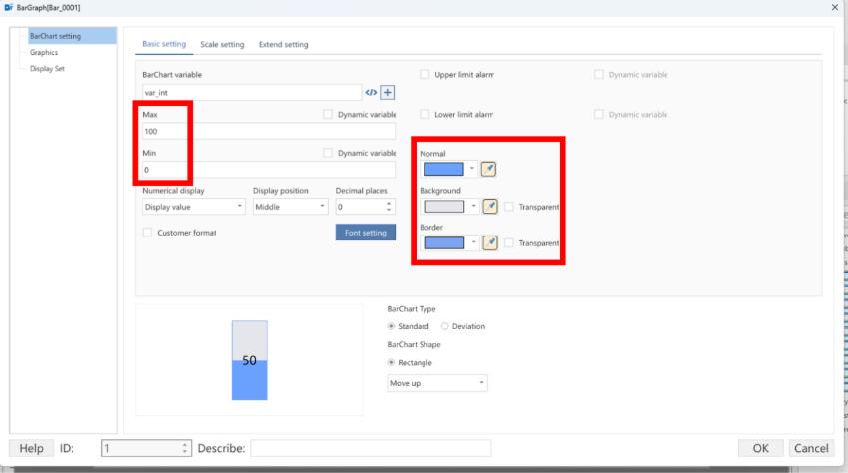
Task: Open the Display position dropdown
Action: point(291,207)
